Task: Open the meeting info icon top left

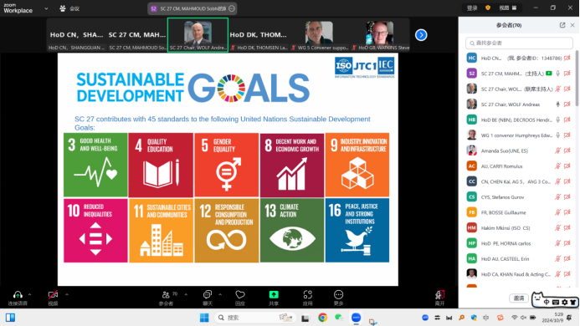Action: coord(63,8)
